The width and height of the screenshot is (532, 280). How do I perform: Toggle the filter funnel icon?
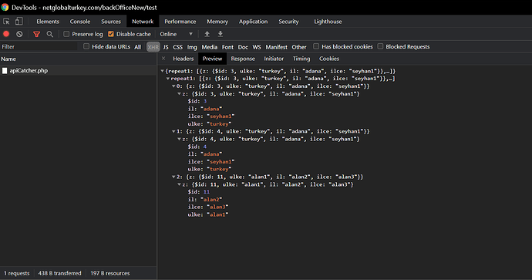37,34
